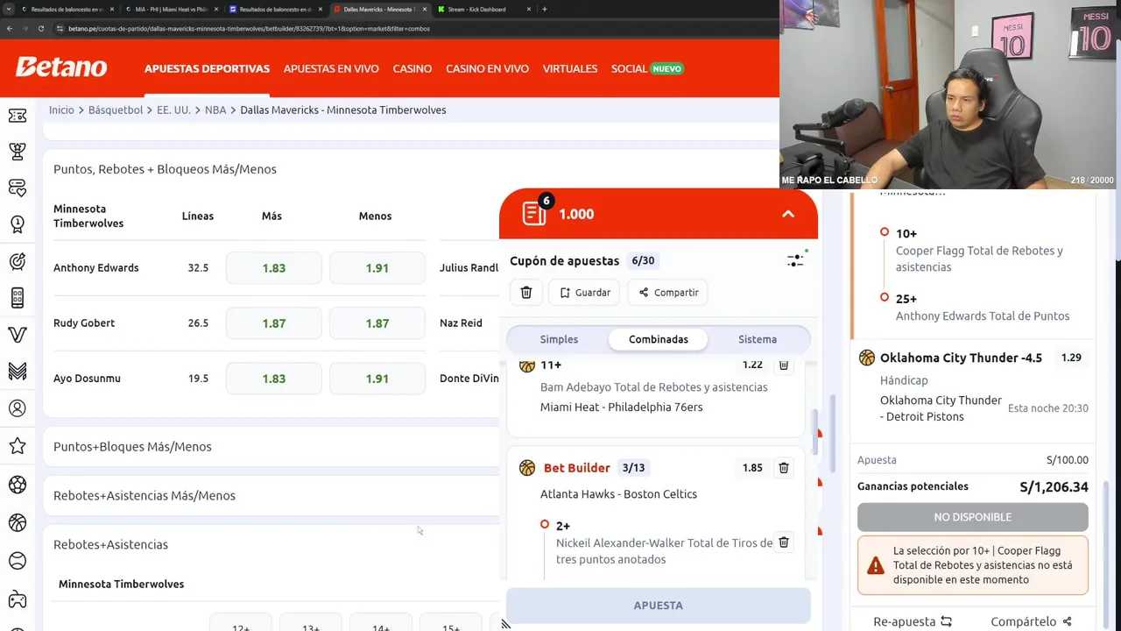Image resolution: width=1121 pixels, height=631 pixels.
Task: Open the Virtuales menu item
Action: pyautogui.click(x=570, y=68)
